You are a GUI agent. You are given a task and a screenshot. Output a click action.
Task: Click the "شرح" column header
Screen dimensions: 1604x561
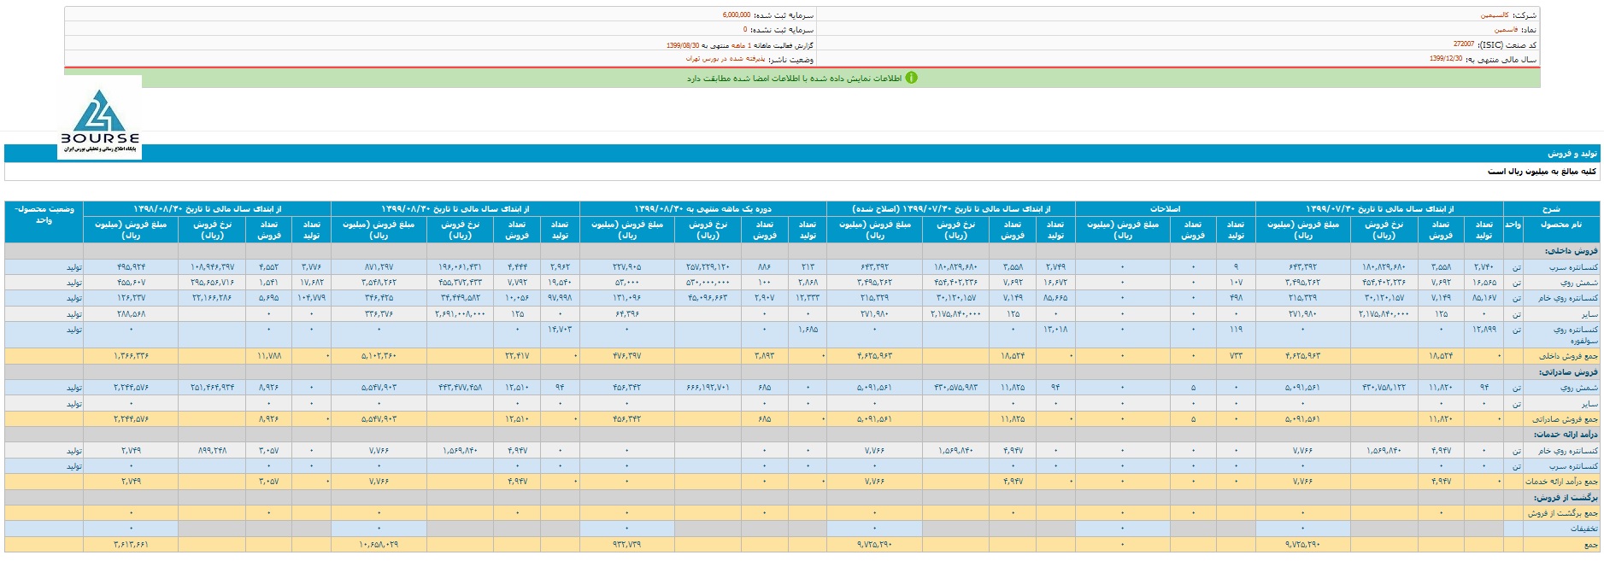[x=1550, y=208]
